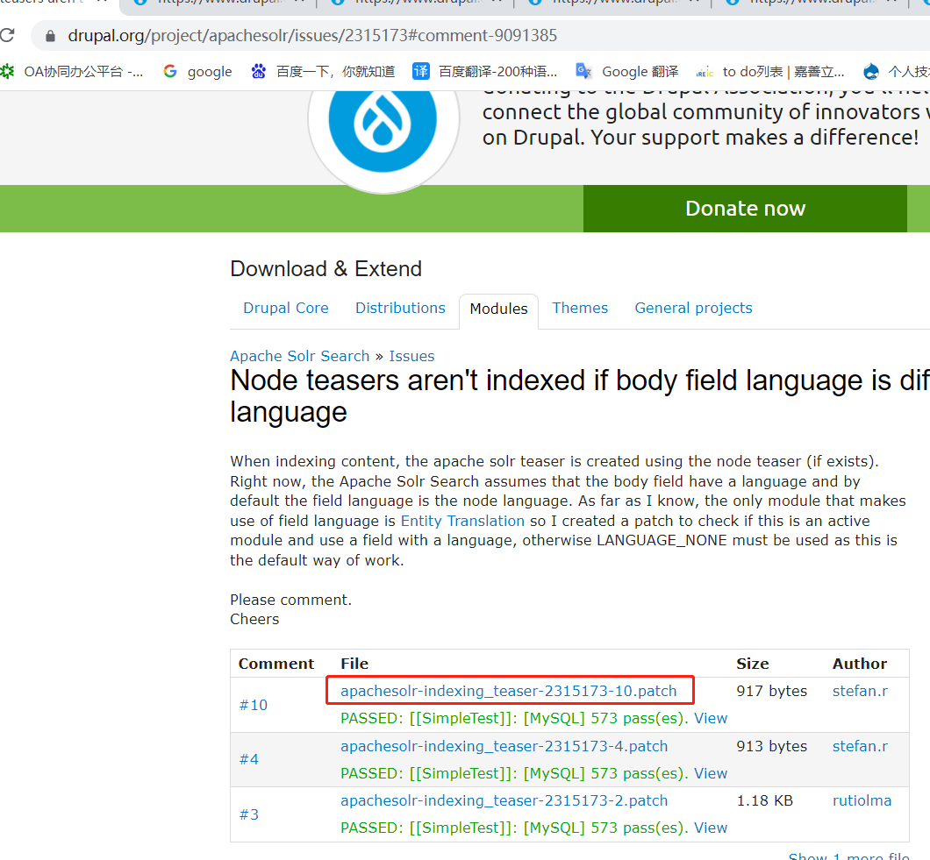This screenshot has height=860, width=930.
Task: Open the Entity Translation link
Action: 462,521
